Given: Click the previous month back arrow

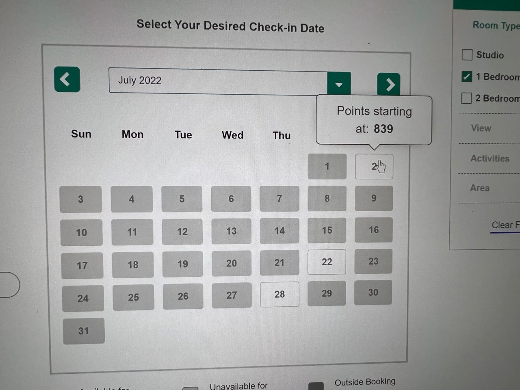Looking at the screenshot, I should pyautogui.click(x=67, y=80).
